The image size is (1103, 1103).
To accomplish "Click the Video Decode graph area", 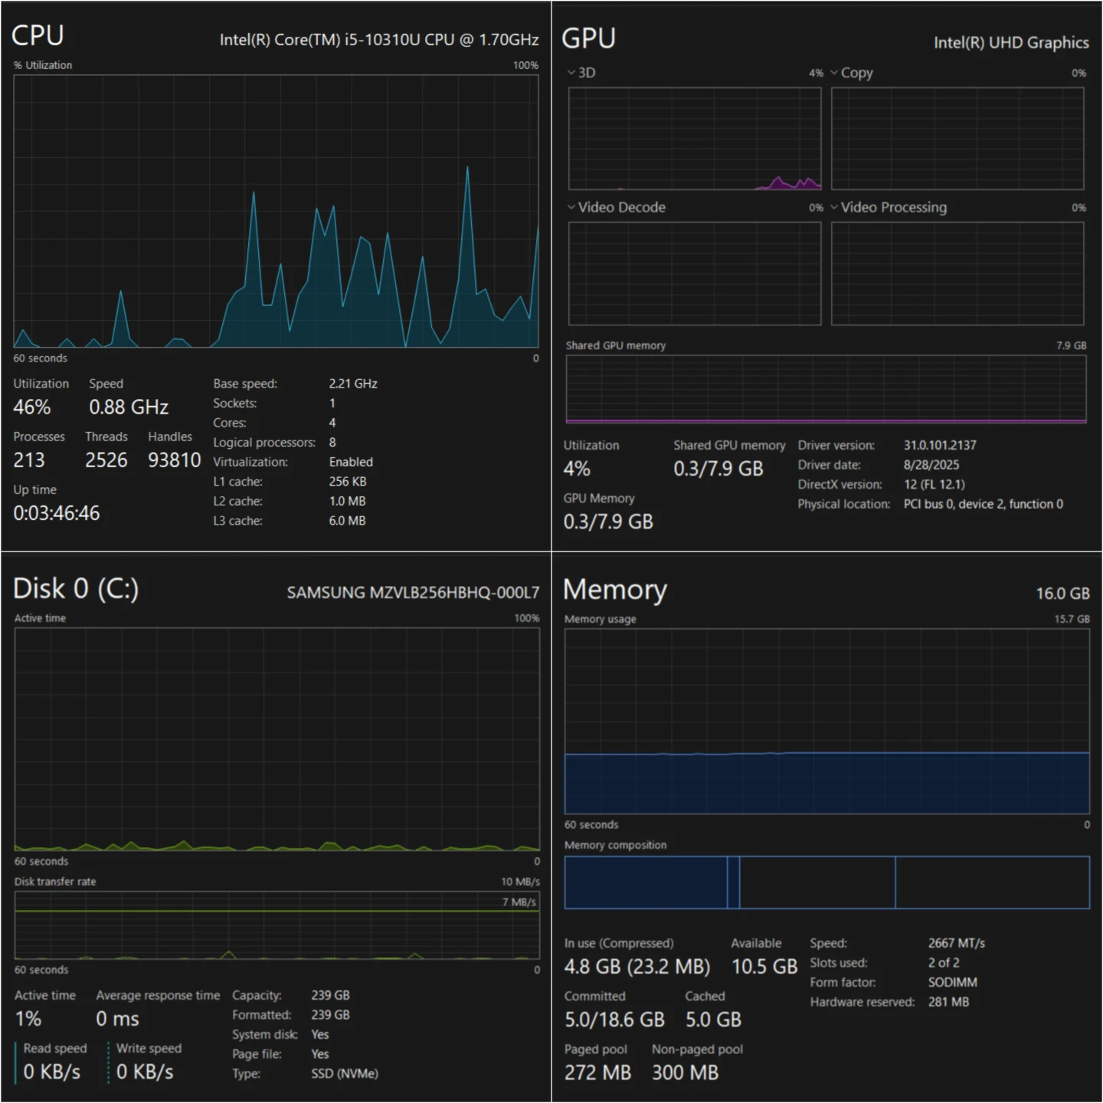I will coord(694,273).
